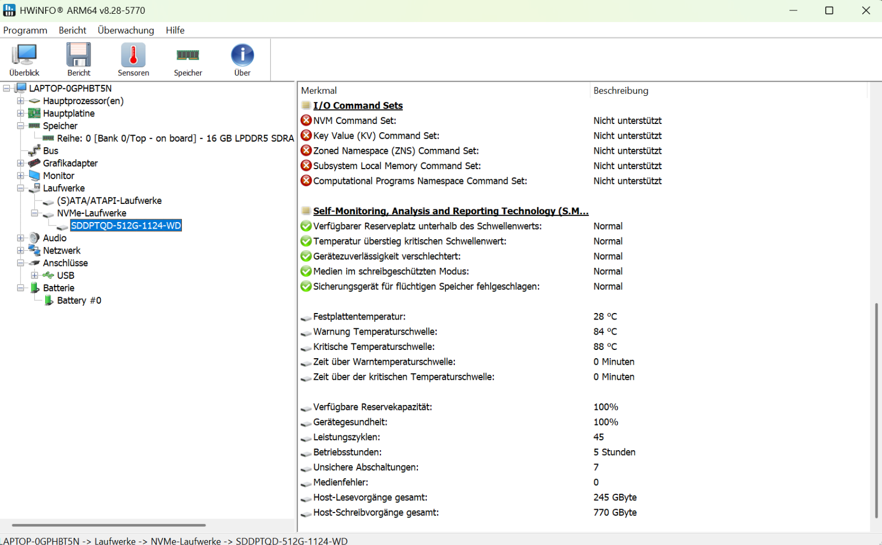882x545 pixels.
Task: Click the icon beside the Bus tree entry
Action: (34, 150)
